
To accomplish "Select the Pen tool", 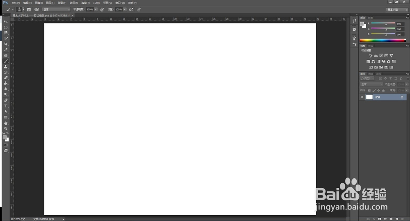I will click(x=6, y=100).
